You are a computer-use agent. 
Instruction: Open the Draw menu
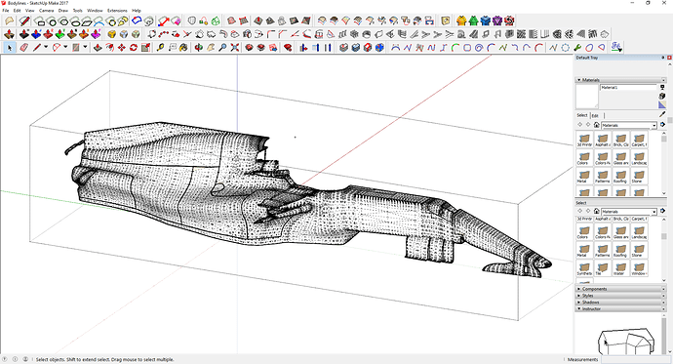pos(63,11)
